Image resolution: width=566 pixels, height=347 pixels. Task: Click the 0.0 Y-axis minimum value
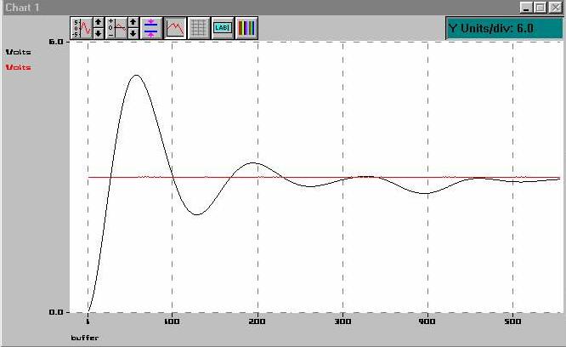(x=56, y=312)
